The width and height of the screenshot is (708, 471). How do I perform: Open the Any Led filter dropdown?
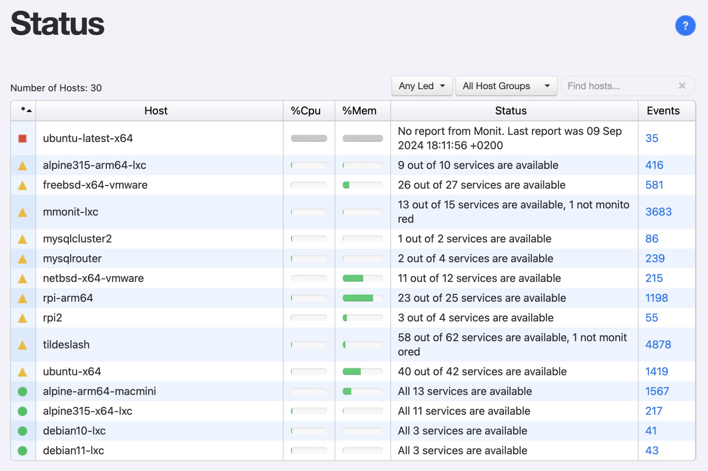click(422, 86)
